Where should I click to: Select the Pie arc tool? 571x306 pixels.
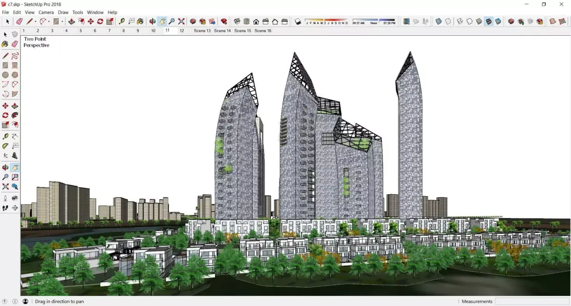15,94
